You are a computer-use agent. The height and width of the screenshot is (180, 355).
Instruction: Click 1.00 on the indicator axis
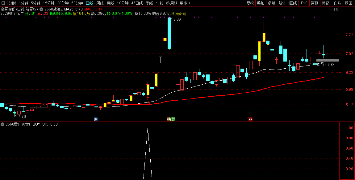(x=349, y=128)
